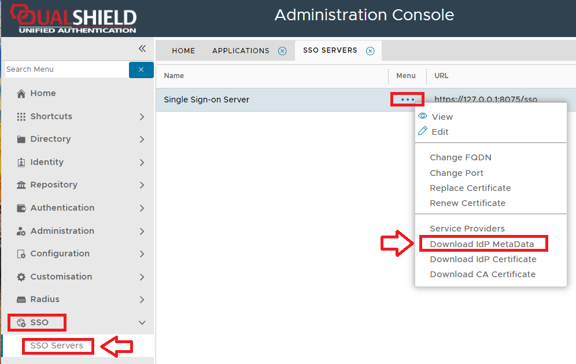
Task: Click the Directory folder icon
Action: 21,139
